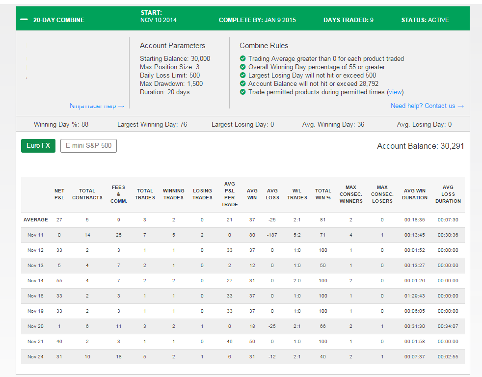Click the 40 total win % for Nov 24
This screenshot has width=482, height=377.
pyautogui.click(x=323, y=357)
